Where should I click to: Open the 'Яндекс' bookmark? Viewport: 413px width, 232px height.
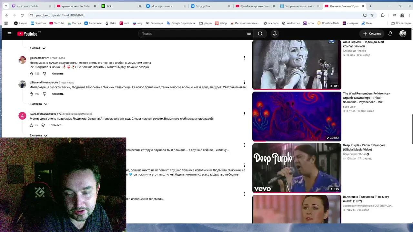pos(21,23)
